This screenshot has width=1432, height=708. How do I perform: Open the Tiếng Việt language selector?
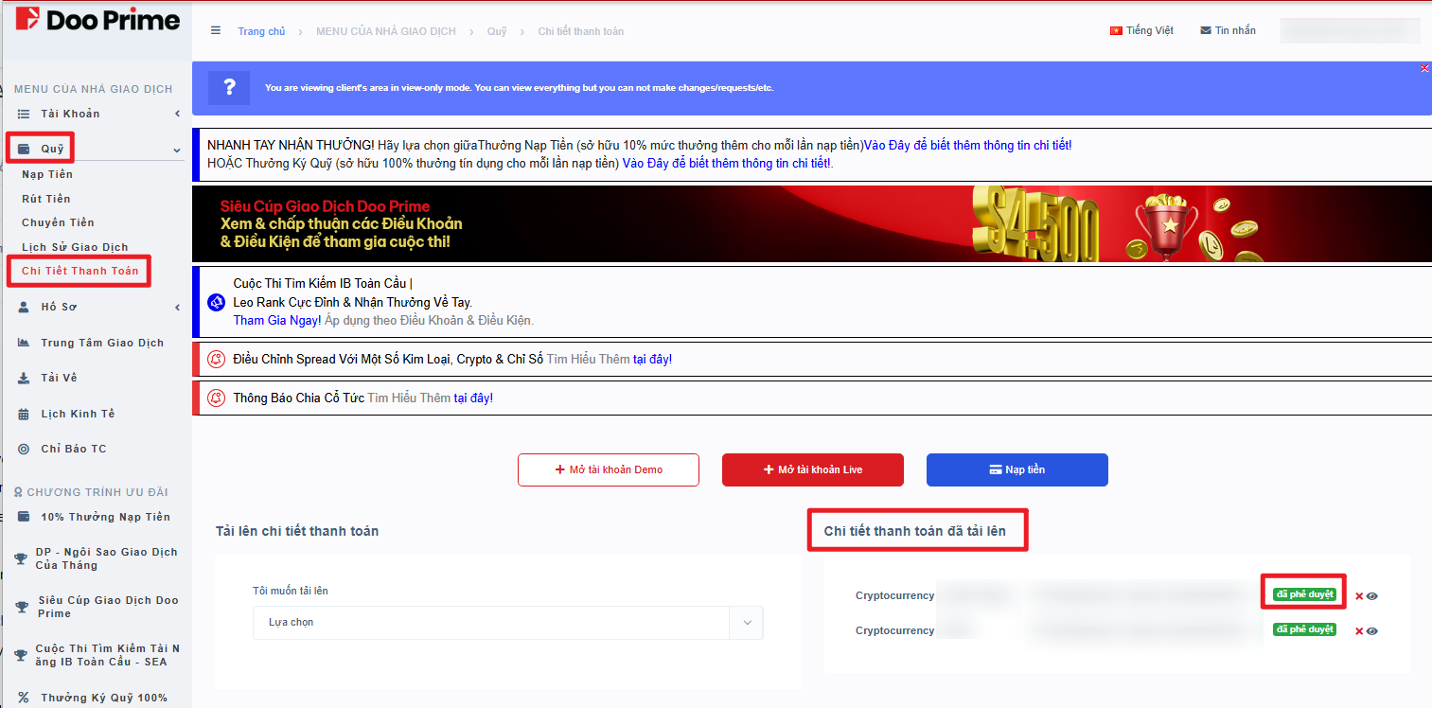(x=1141, y=31)
